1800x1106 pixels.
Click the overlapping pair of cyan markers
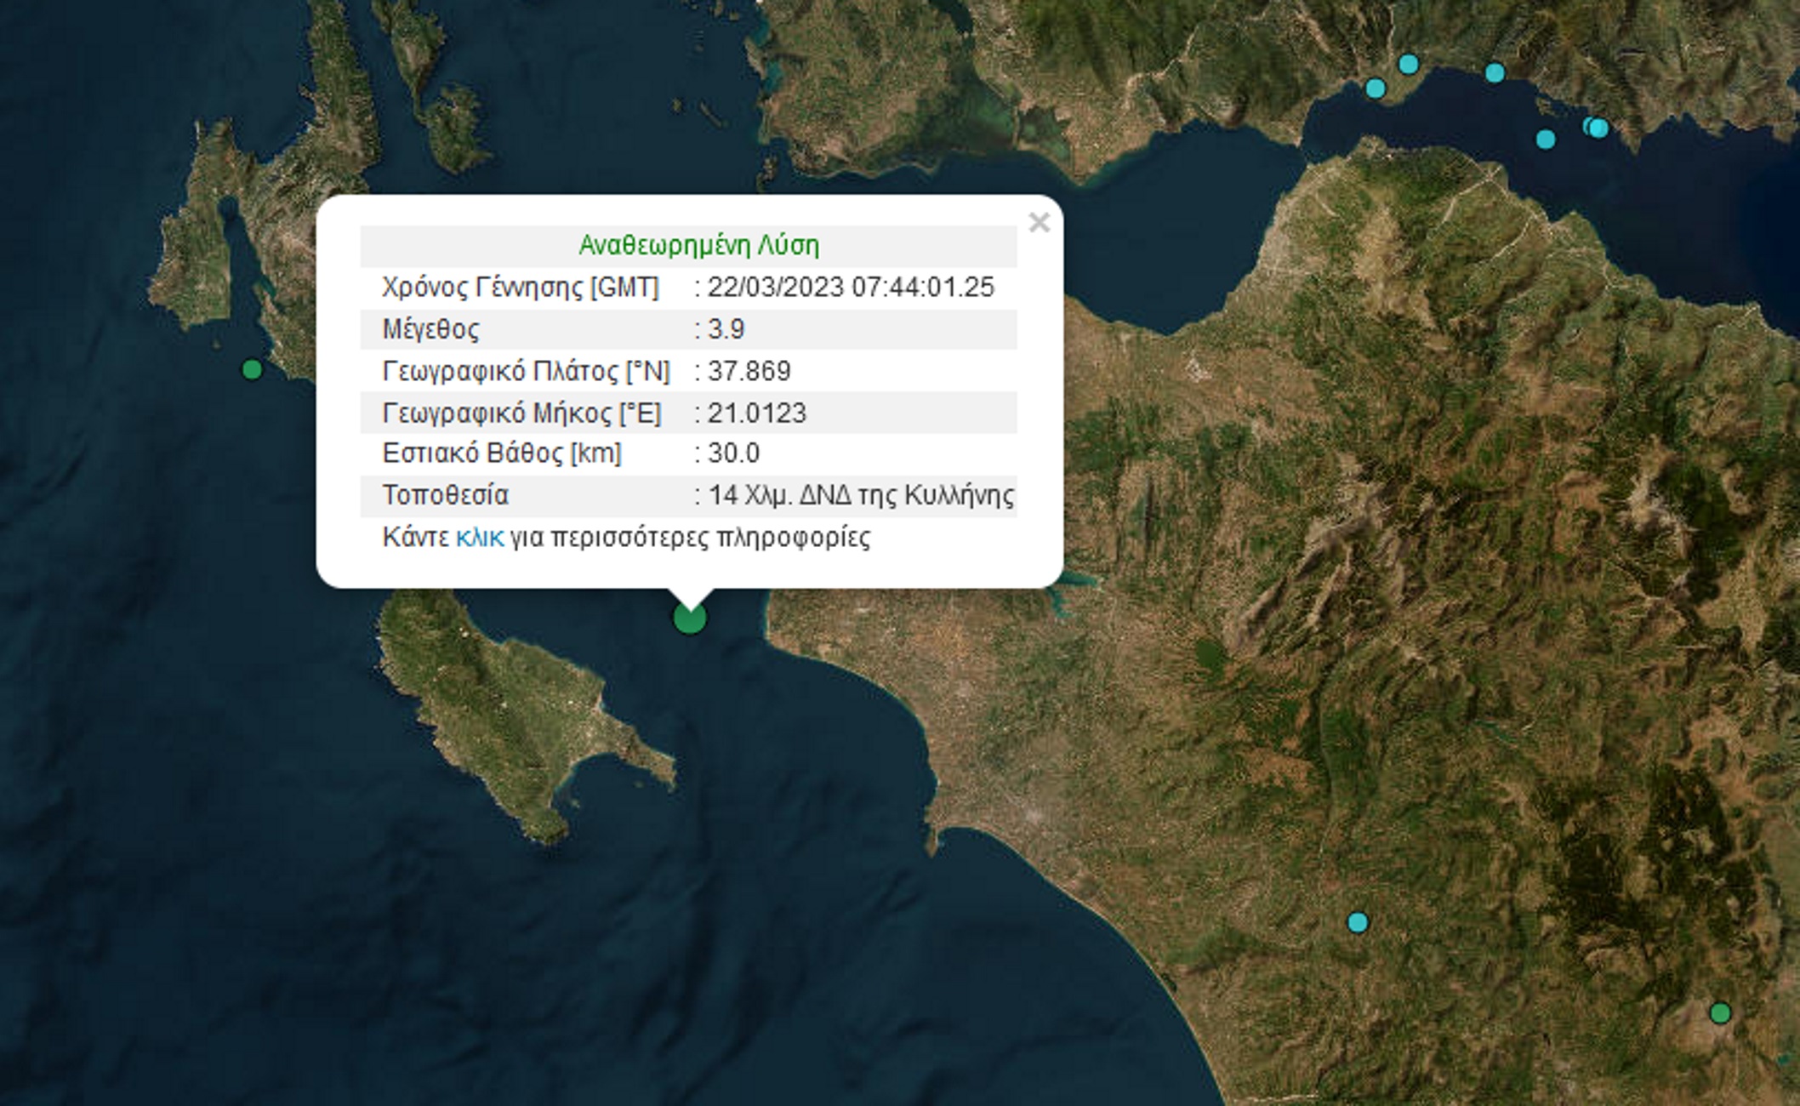click(x=1596, y=128)
